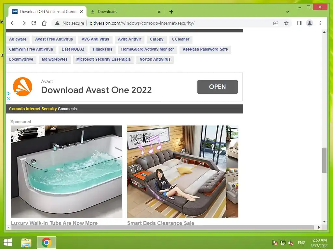Open a new browser tab
The image size is (333, 249).
(x=171, y=12)
